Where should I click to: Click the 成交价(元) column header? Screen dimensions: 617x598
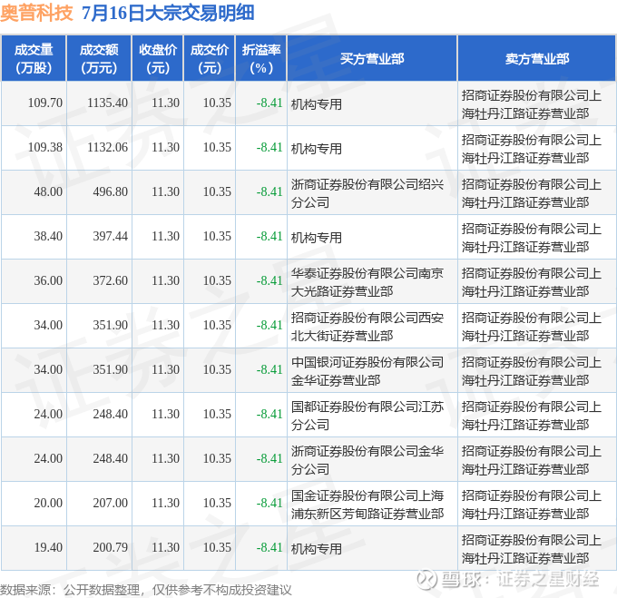point(210,59)
